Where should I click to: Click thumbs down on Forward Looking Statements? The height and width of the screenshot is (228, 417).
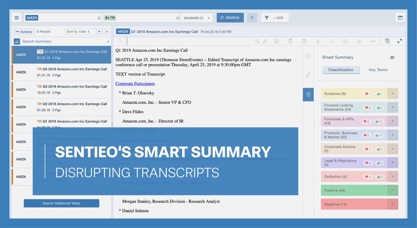(368, 108)
